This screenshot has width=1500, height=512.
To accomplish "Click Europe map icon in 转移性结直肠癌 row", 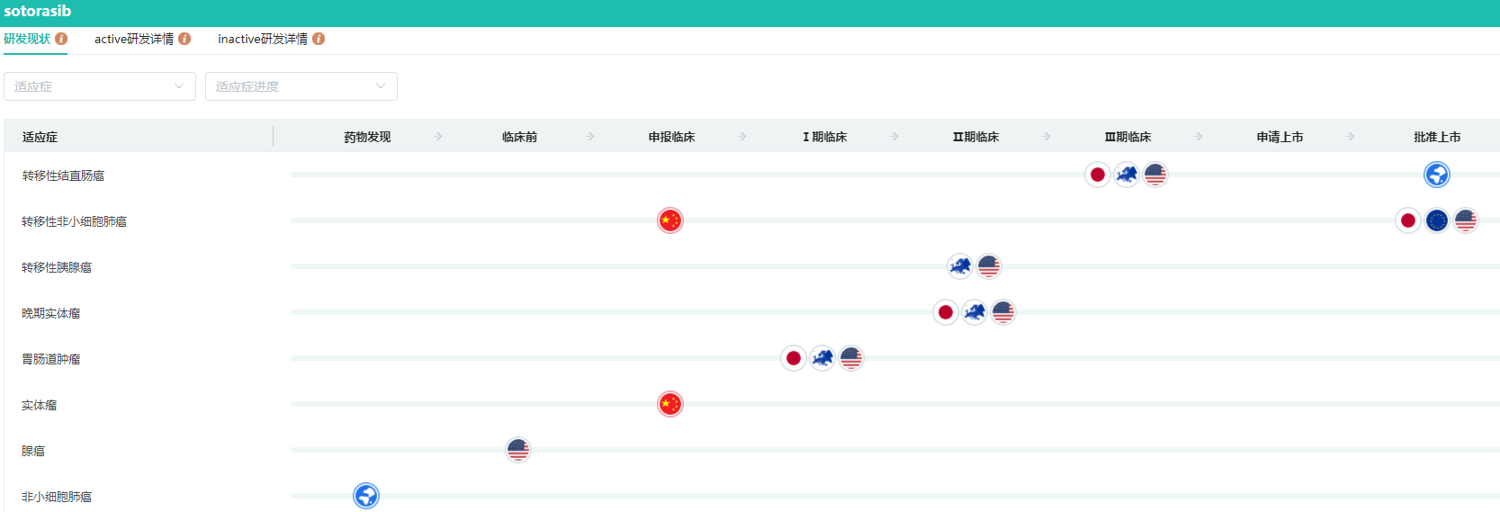I will tap(1127, 175).
